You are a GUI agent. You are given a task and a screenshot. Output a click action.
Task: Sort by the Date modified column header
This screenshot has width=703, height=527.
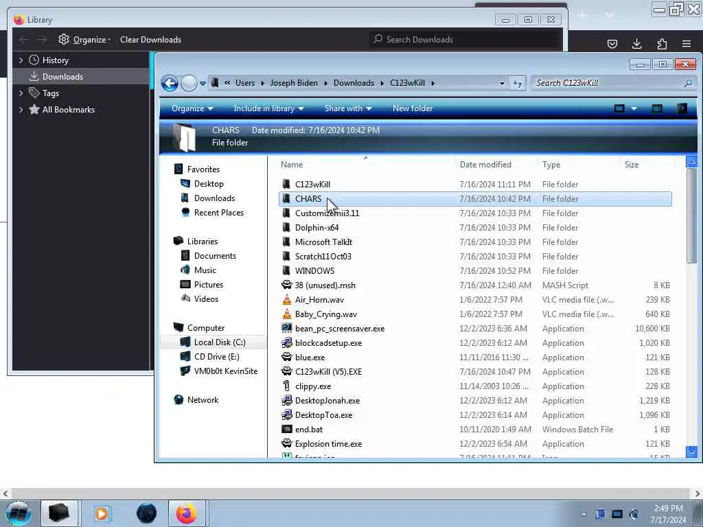(485, 165)
